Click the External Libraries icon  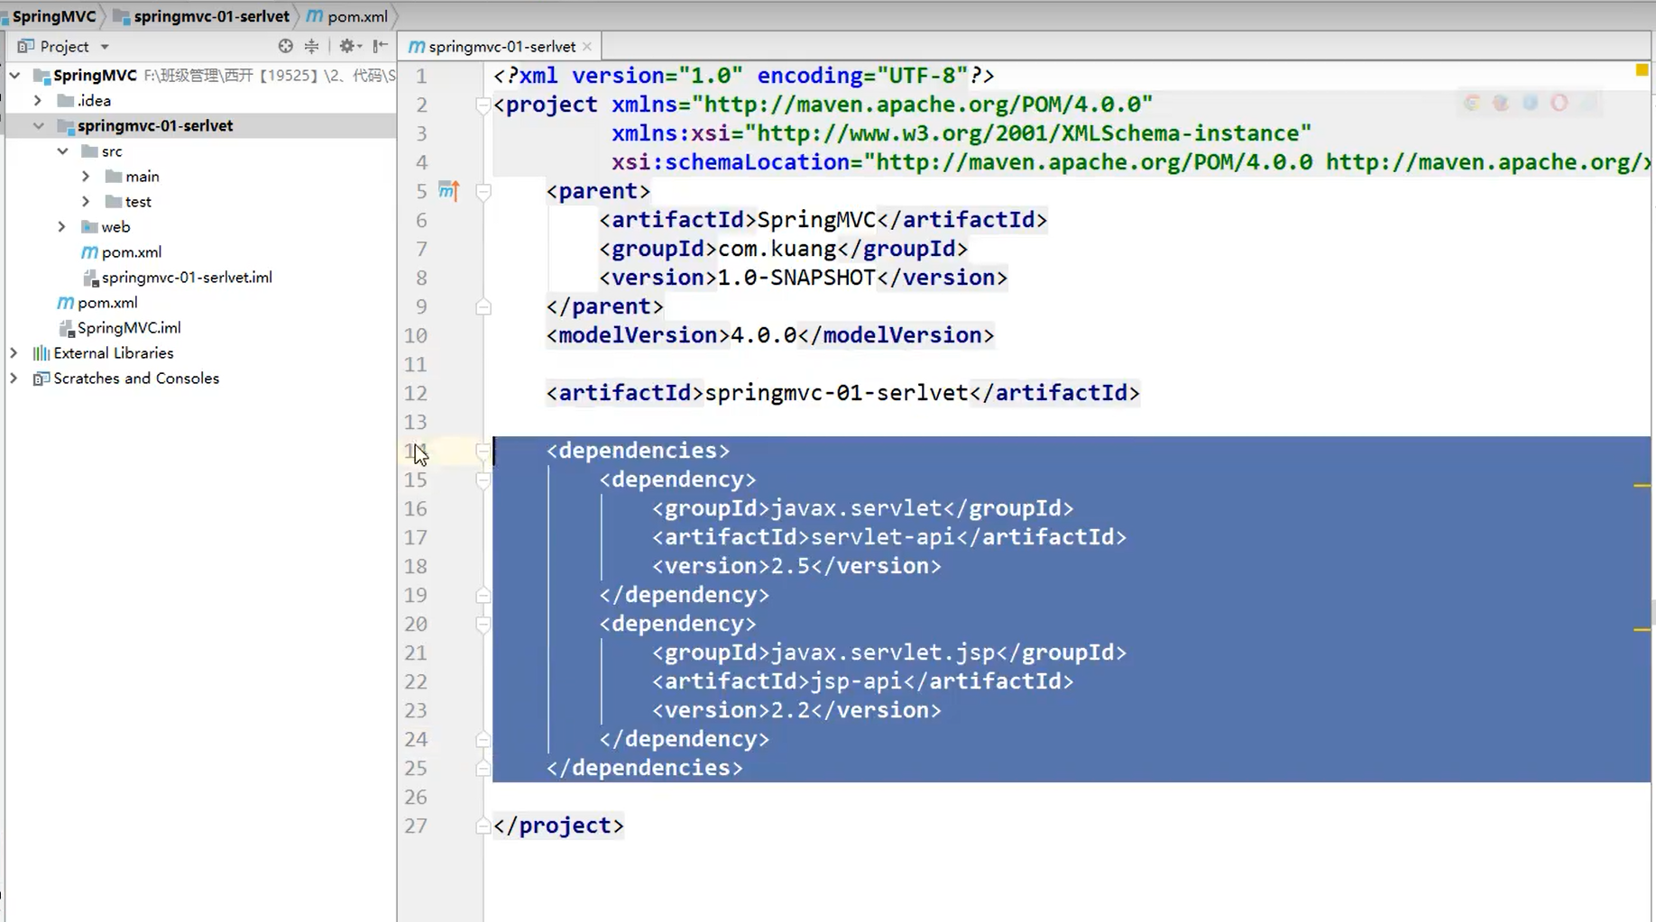(41, 353)
